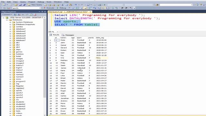Click the SQL Server instance node icon

tap(7, 17)
